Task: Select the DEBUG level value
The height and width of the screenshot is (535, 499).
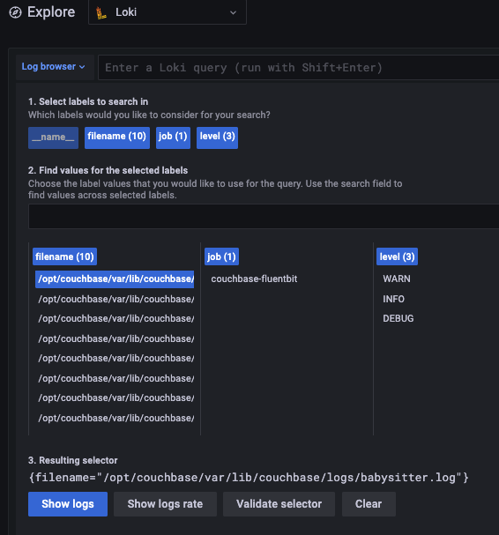Action: tap(398, 319)
